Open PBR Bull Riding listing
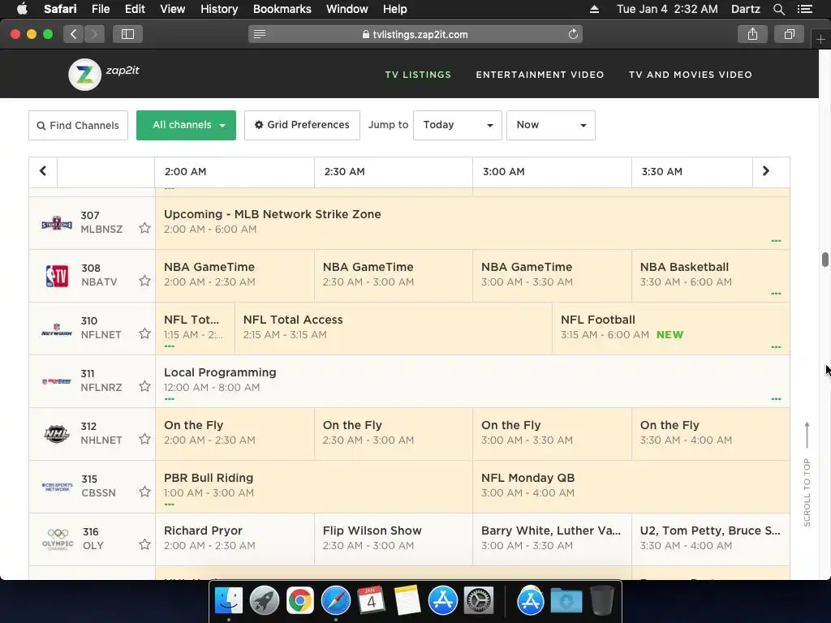The height and width of the screenshot is (623, 831). click(314, 487)
